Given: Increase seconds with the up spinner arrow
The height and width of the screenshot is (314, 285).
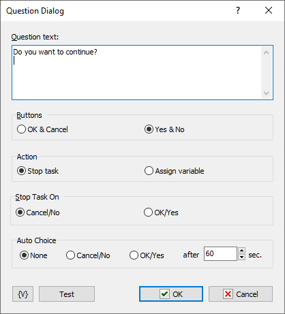Looking at the screenshot, I should pyautogui.click(x=241, y=251).
